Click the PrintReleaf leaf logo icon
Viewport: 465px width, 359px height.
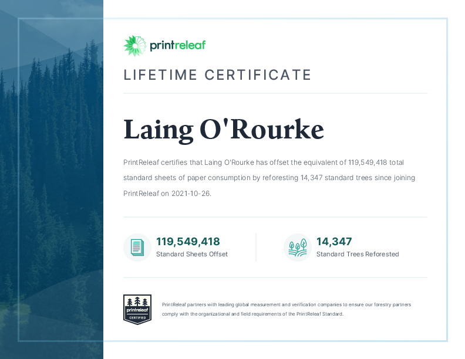coord(135,46)
